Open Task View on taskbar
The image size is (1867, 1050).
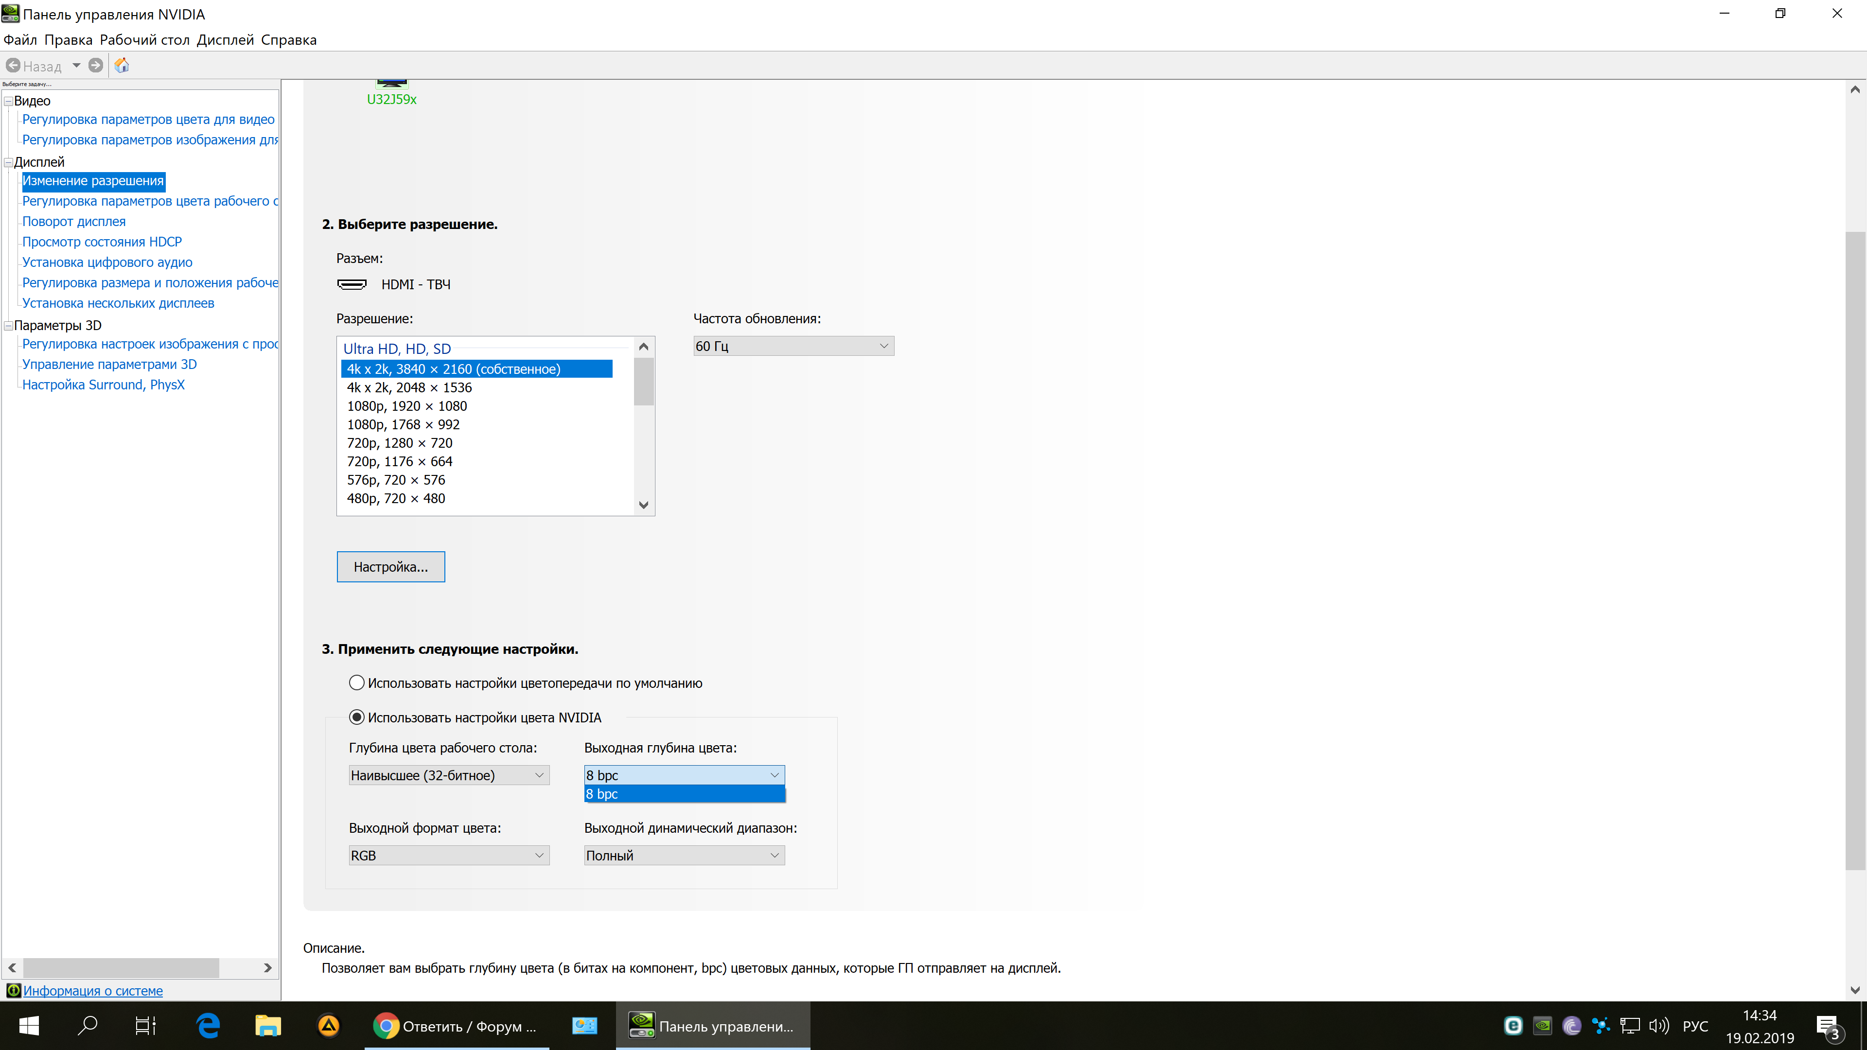click(x=146, y=1026)
